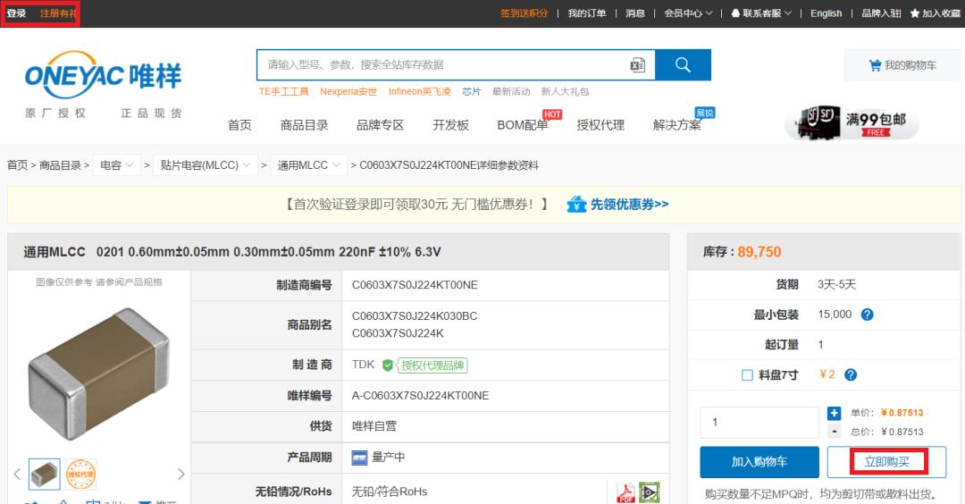Open the 贴片电容(MLCC) breadcrumb dropdown
This screenshot has width=965, height=504.
(205, 165)
